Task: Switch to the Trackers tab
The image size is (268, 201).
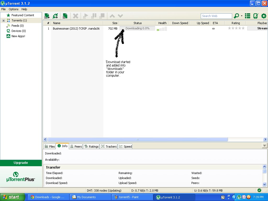Action: click(x=109, y=147)
